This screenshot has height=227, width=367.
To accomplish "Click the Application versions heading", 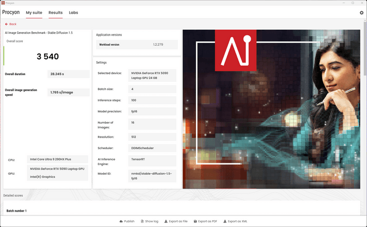I will click(109, 34).
